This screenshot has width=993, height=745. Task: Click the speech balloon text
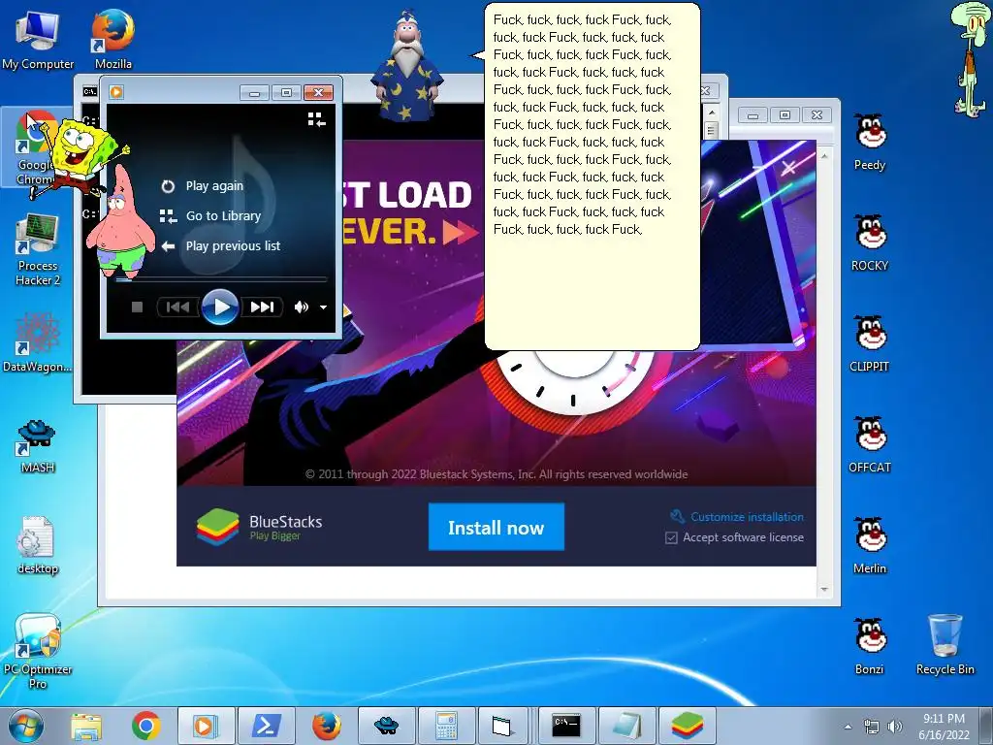pyautogui.click(x=583, y=124)
